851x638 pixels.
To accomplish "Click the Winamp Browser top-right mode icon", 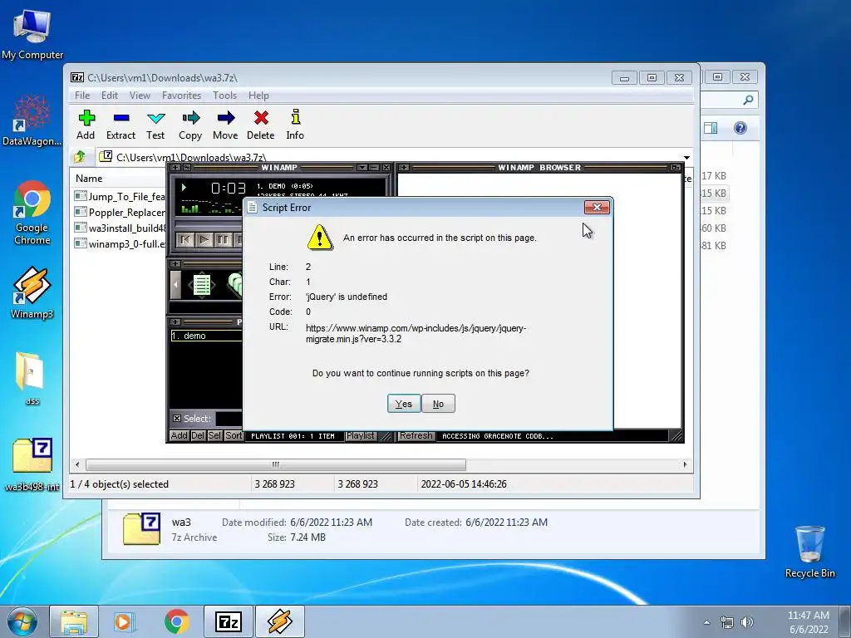I will pyautogui.click(x=675, y=168).
